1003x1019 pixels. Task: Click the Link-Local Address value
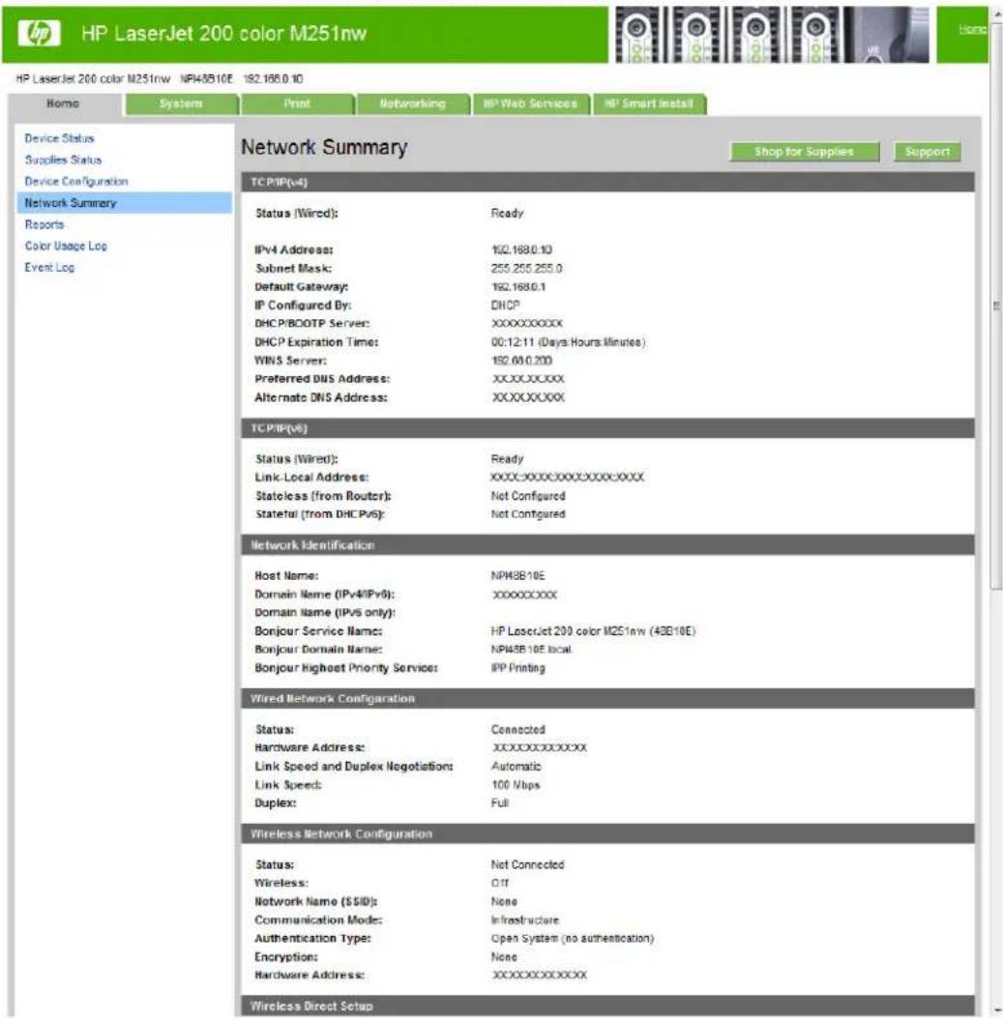pyautogui.click(x=568, y=477)
